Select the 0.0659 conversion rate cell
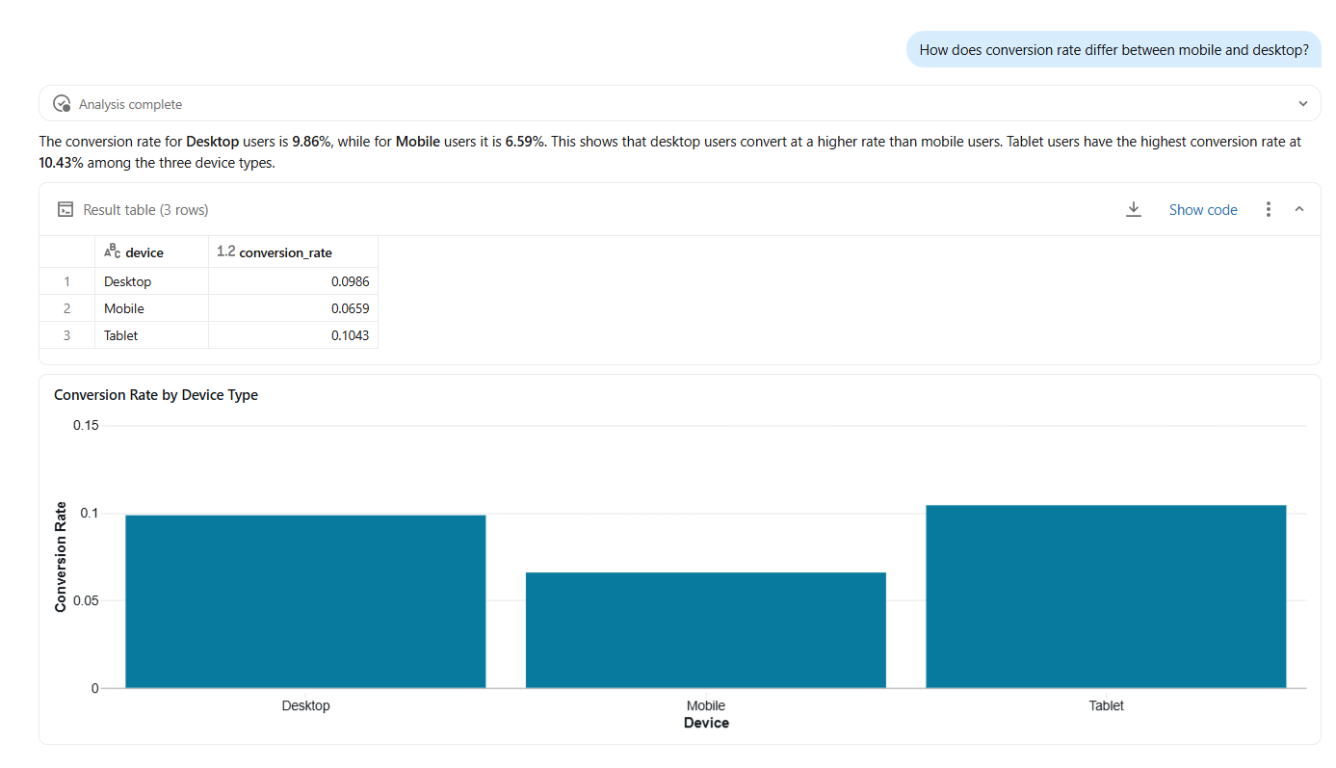 293,308
